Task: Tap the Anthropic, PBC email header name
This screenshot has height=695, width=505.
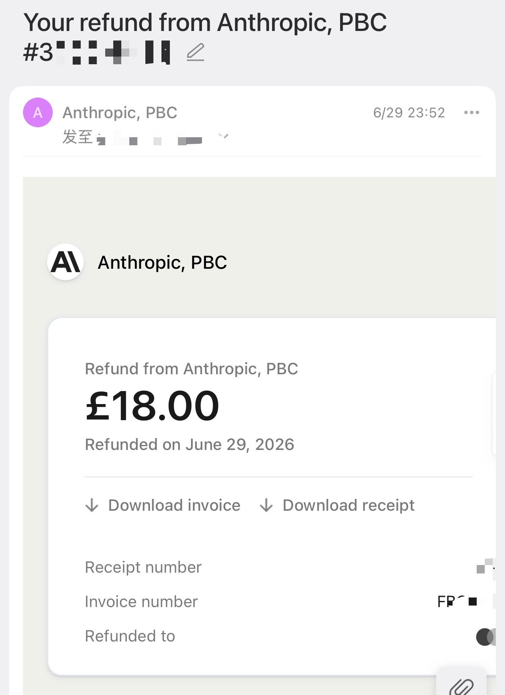Action: (x=162, y=262)
